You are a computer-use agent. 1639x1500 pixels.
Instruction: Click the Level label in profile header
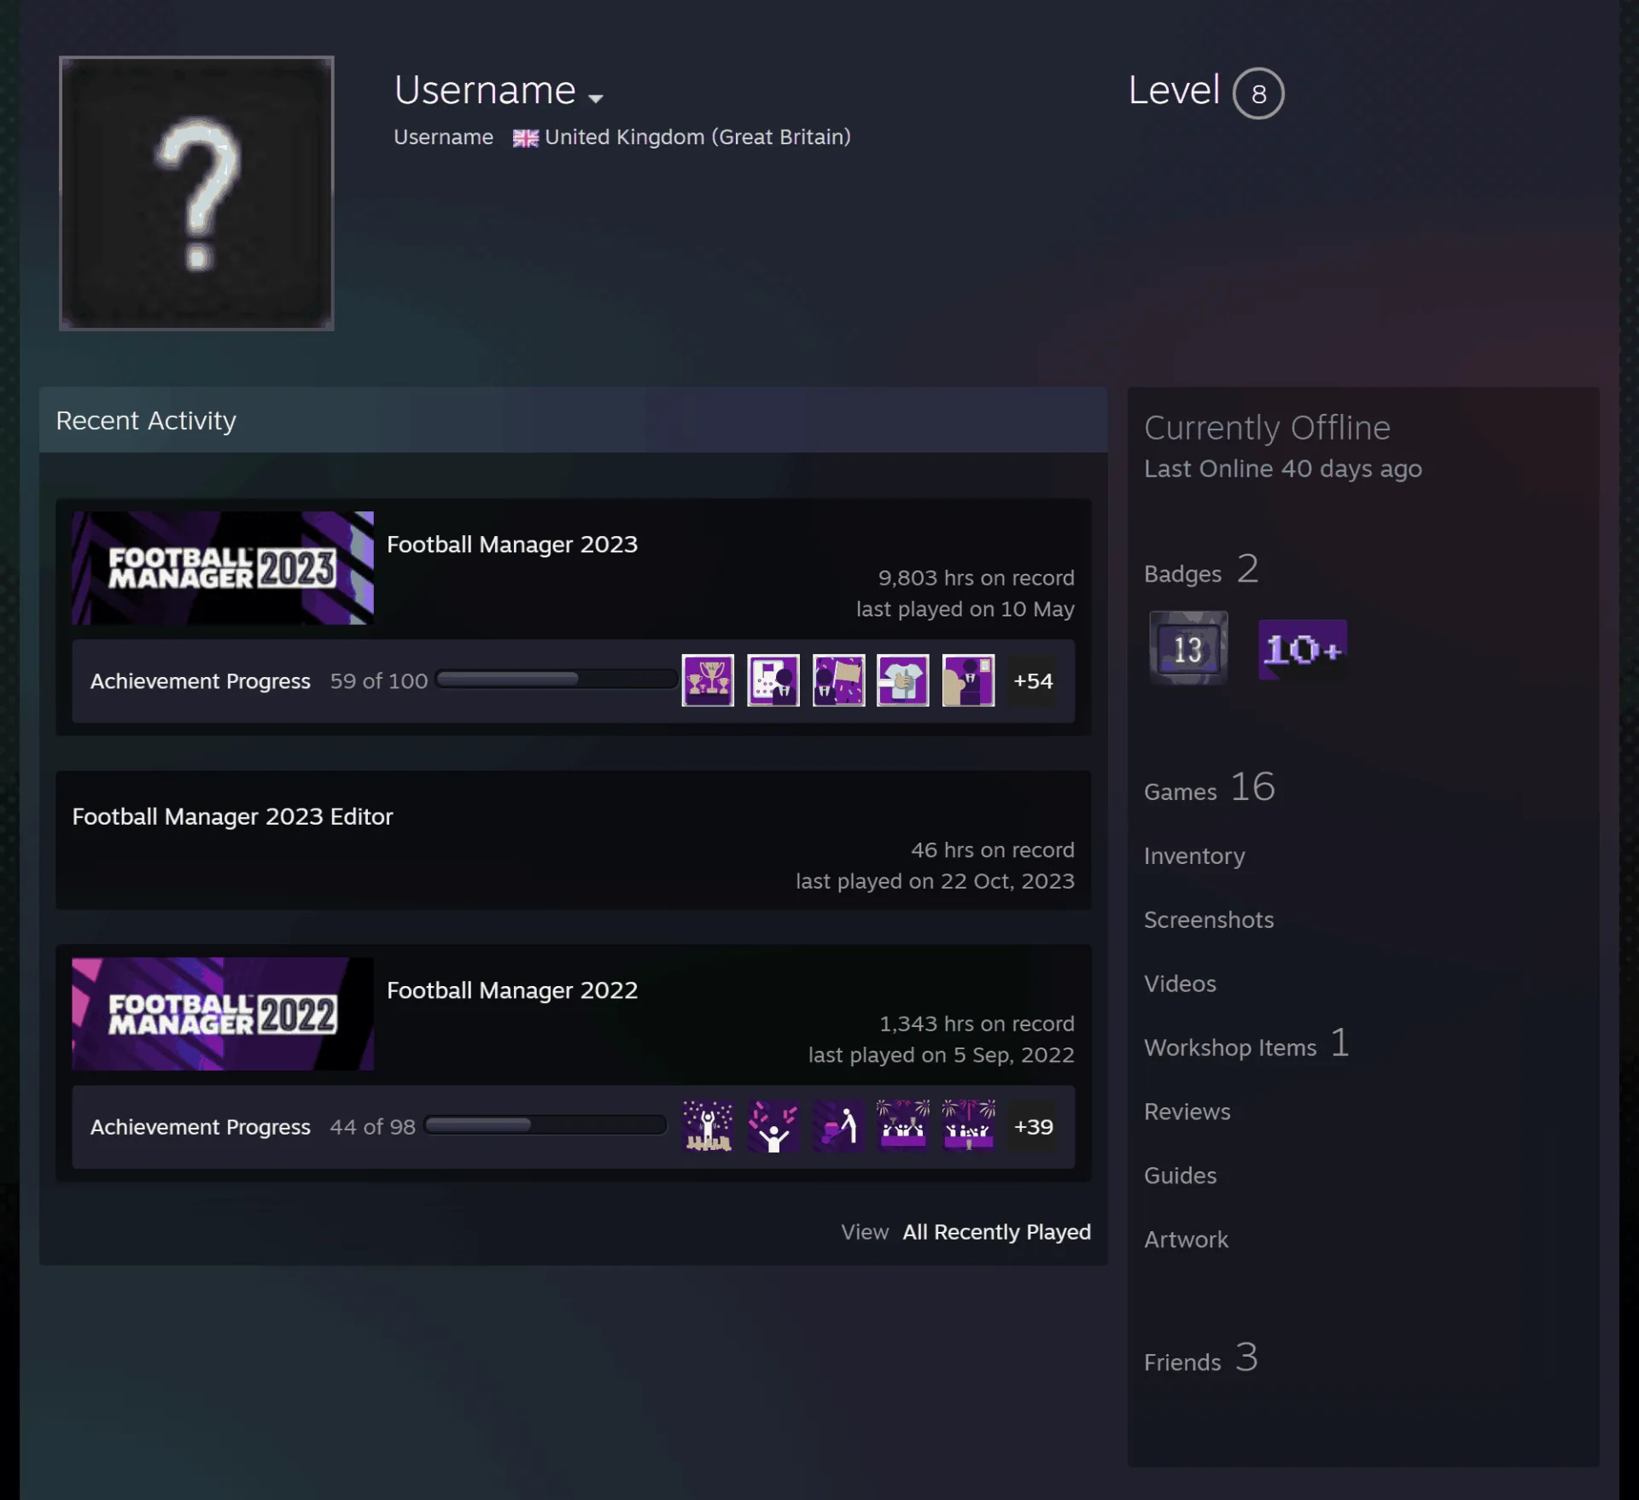tap(1174, 90)
